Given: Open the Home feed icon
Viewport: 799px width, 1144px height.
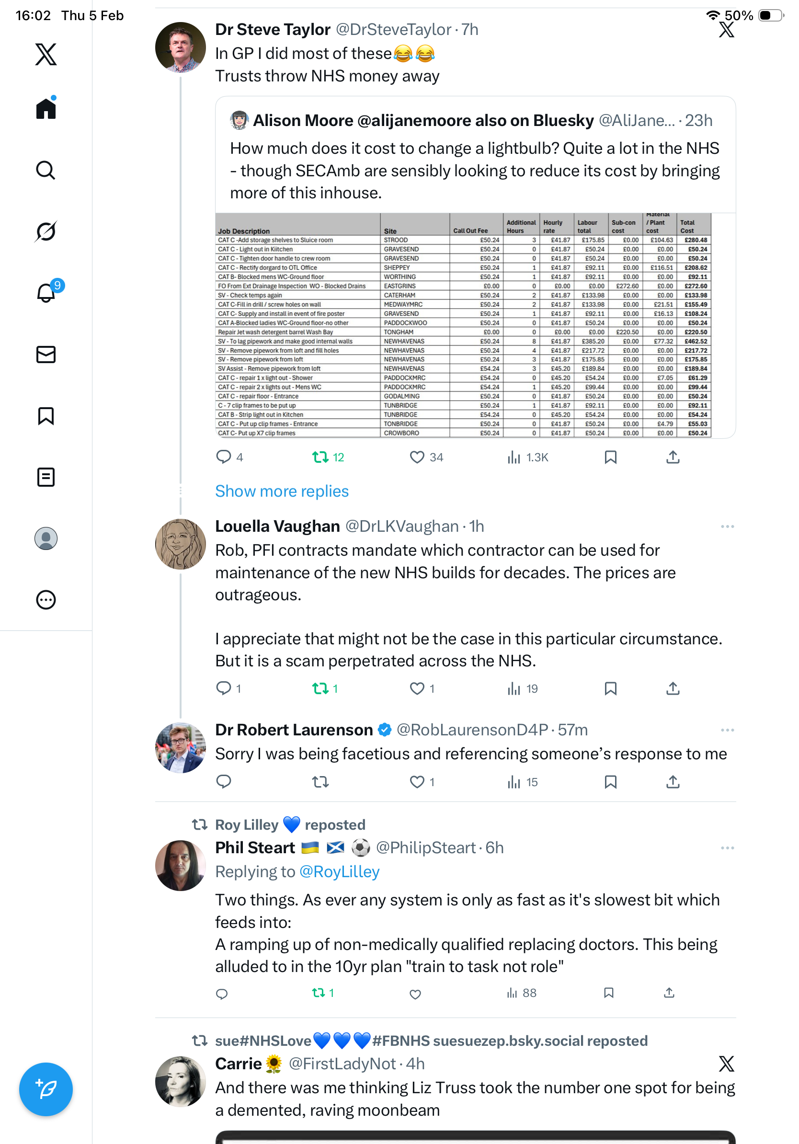Looking at the screenshot, I should [46, 109].
